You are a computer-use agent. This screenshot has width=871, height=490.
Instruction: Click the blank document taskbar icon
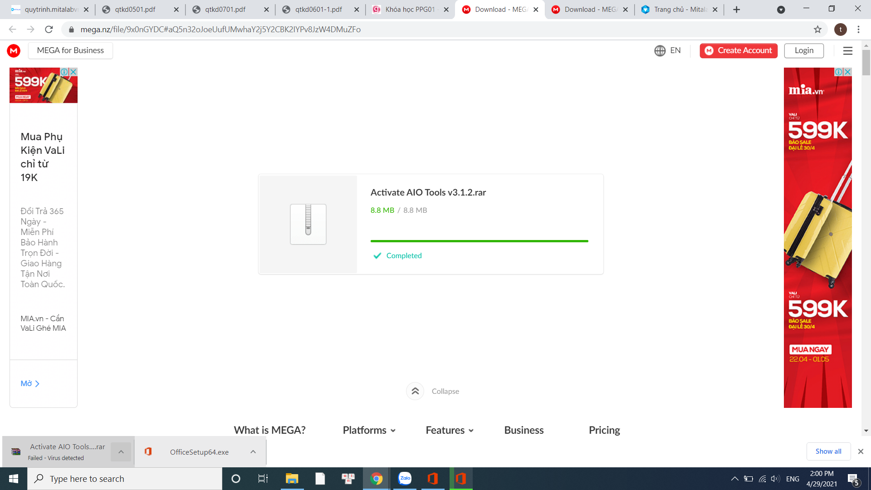point(320,479)
